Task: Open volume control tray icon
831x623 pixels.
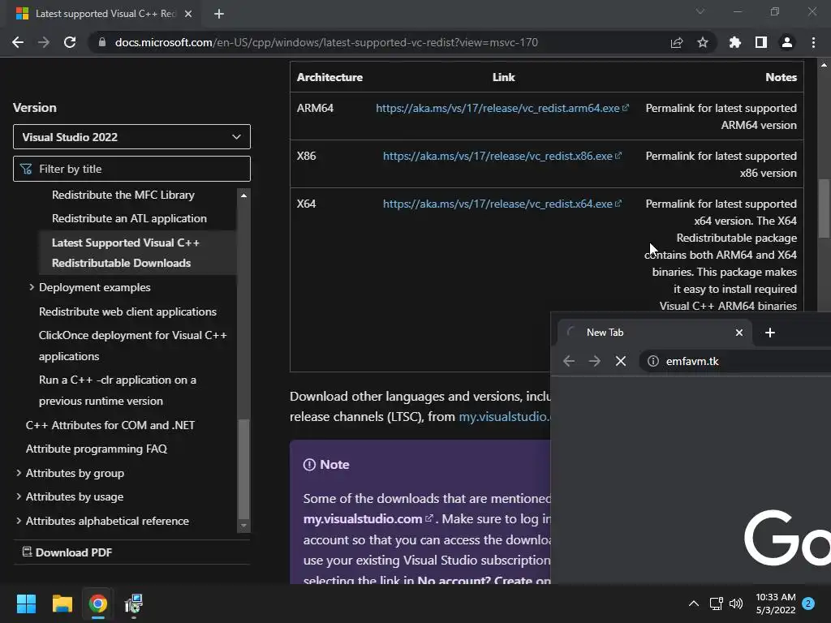Action: coord(735,604)
